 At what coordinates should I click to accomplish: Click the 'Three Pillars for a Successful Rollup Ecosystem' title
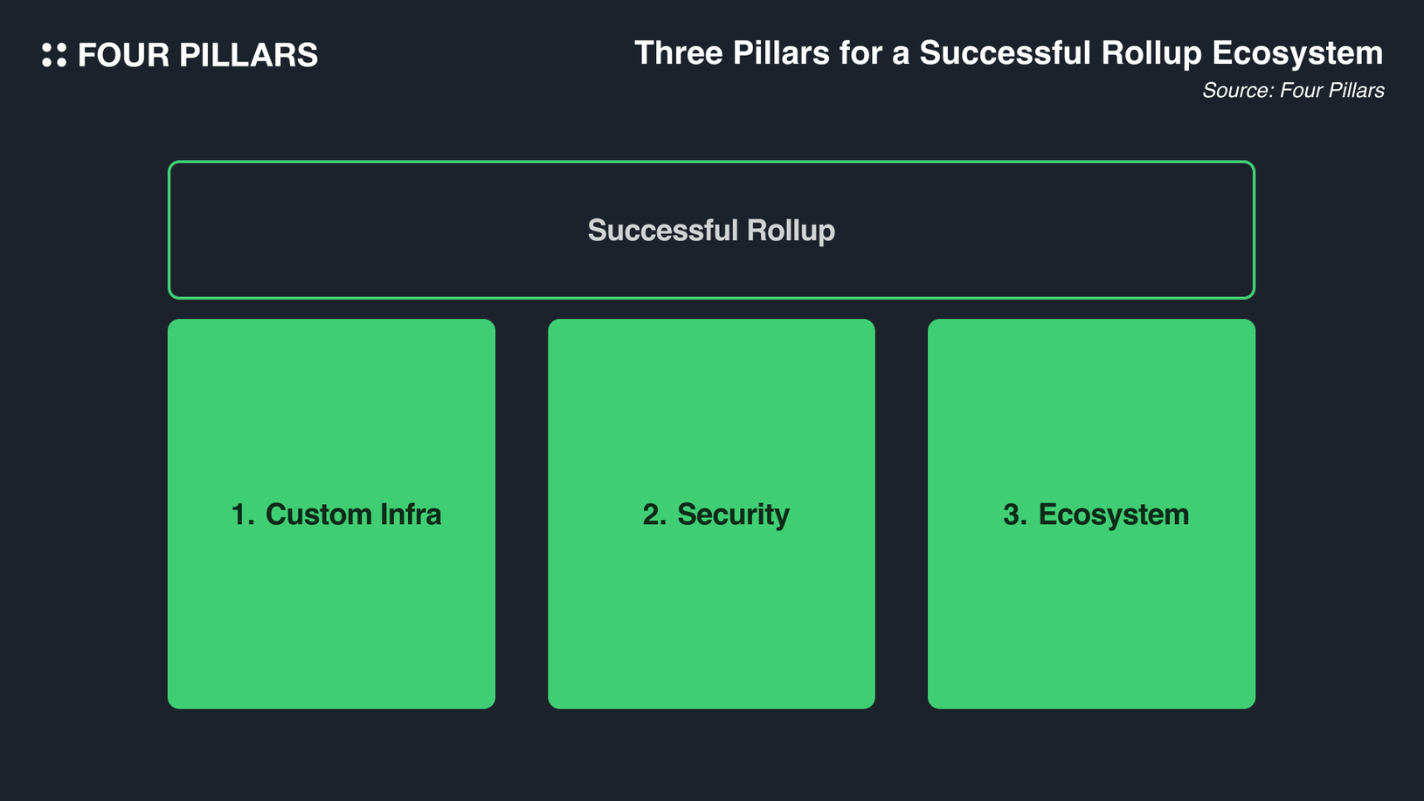[1008, 53]
